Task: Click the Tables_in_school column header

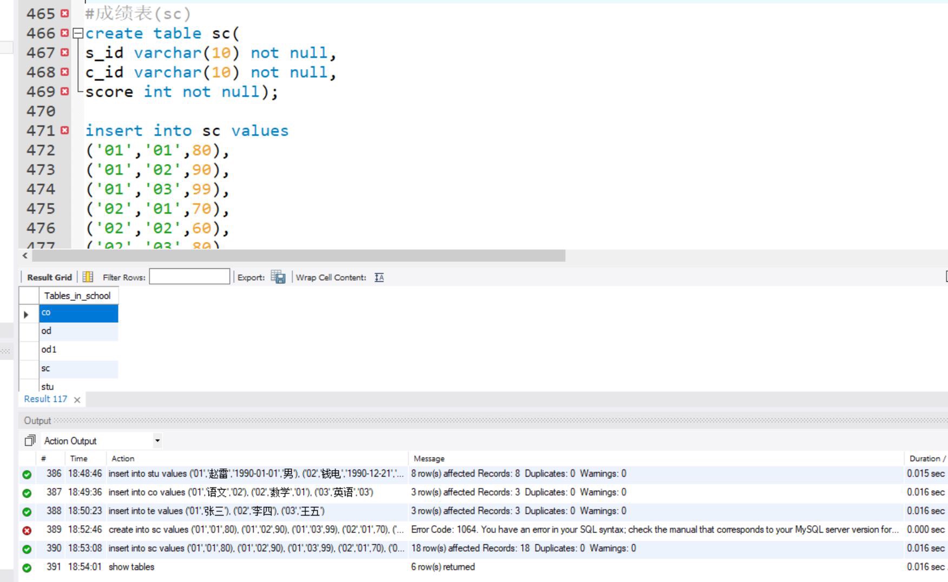Action: pyautogui.click(x=77, y=296)
